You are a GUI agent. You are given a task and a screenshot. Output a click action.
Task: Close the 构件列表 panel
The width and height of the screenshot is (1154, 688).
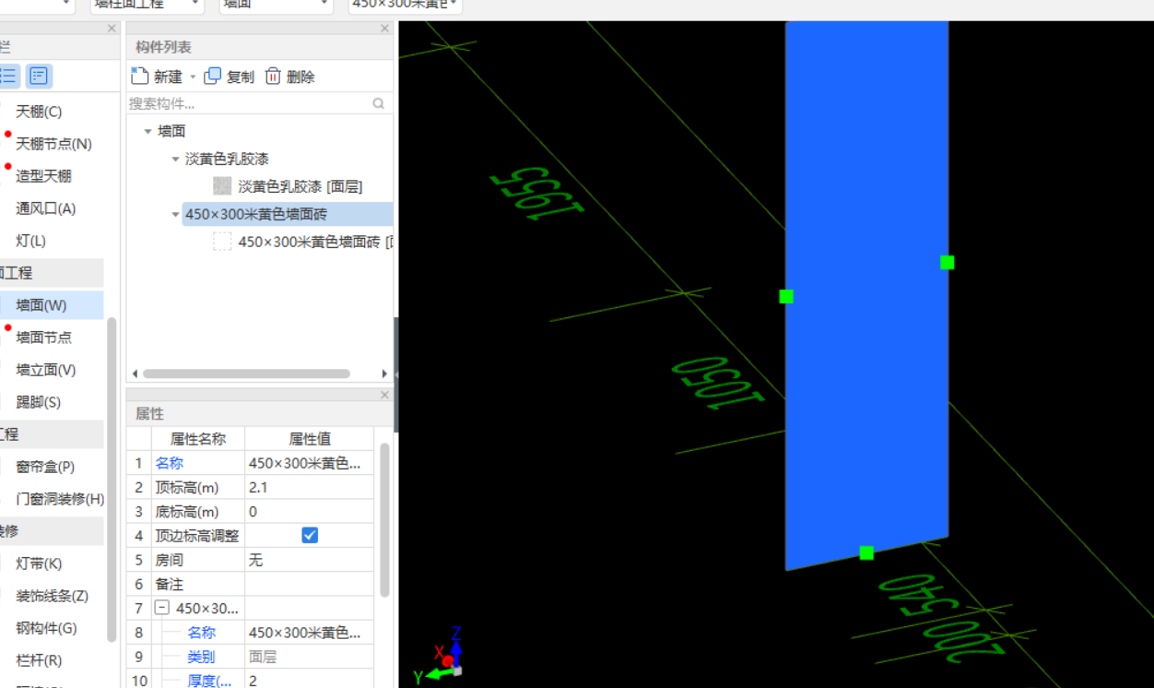(385, 30)
